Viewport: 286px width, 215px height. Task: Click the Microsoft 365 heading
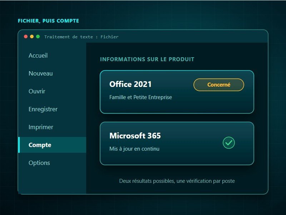[135, 136]
